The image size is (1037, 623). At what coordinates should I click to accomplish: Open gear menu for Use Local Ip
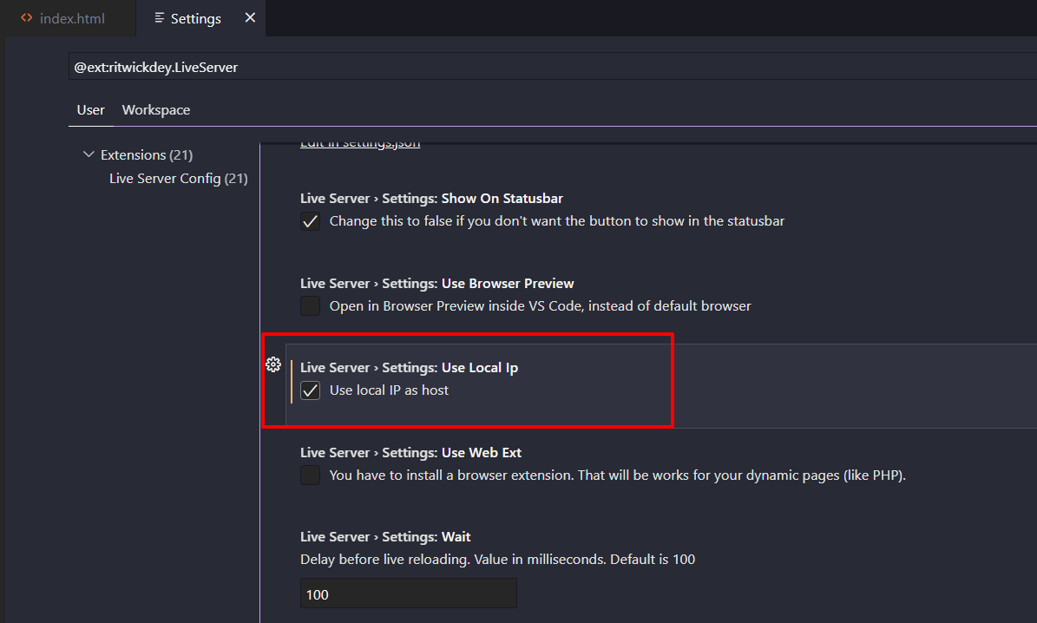(x=273, y=364)
